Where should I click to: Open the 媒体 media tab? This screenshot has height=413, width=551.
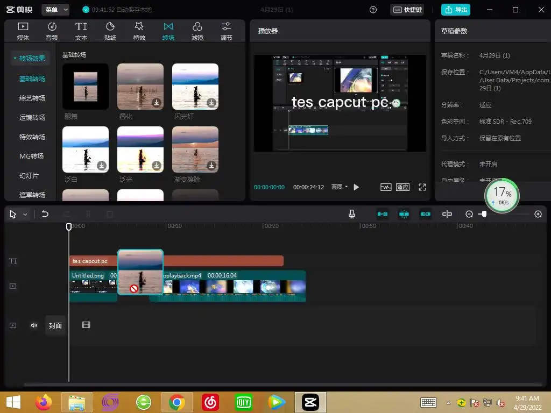pyautogui.click(x=23, y=31)
